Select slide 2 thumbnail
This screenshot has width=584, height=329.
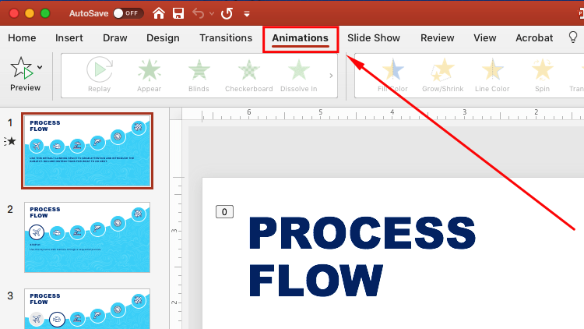pos(86,237)
